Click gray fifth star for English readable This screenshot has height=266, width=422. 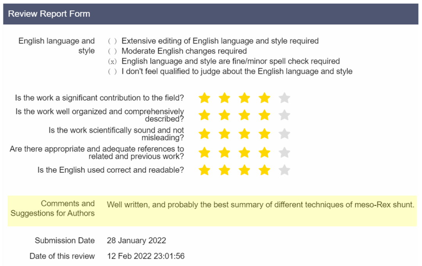284,170
